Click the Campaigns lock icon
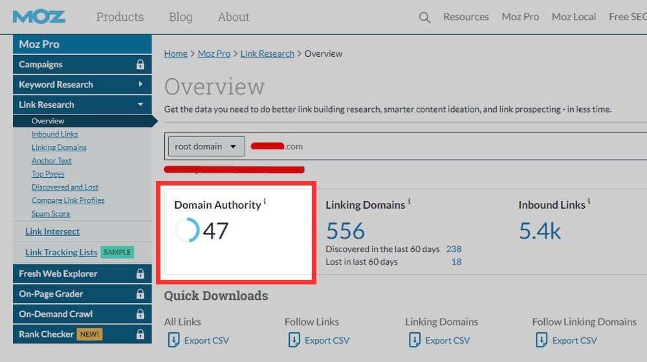 [x=140, y=65]
